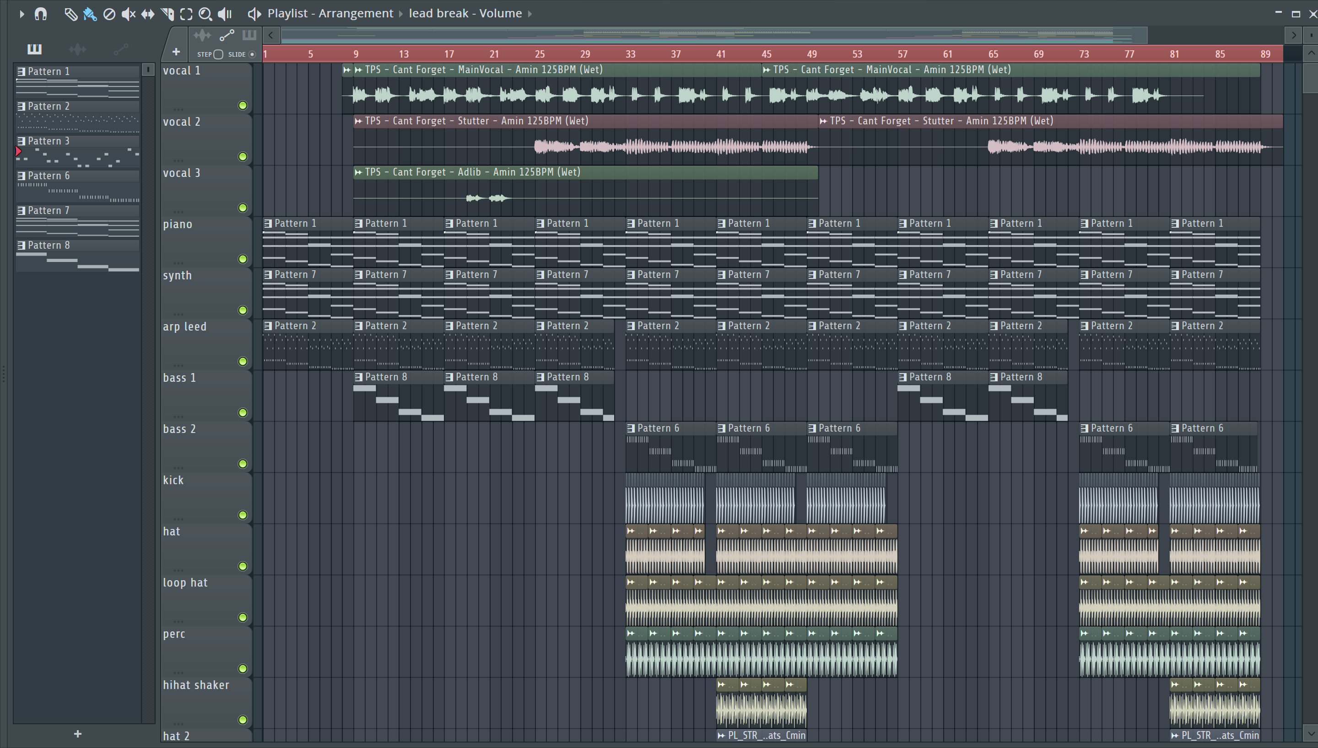
Task: Focus pattern clips in playlist header
Action: (249, 35)
